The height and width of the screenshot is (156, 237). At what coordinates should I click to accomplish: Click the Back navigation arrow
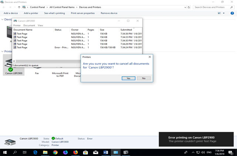pos(4,7)
